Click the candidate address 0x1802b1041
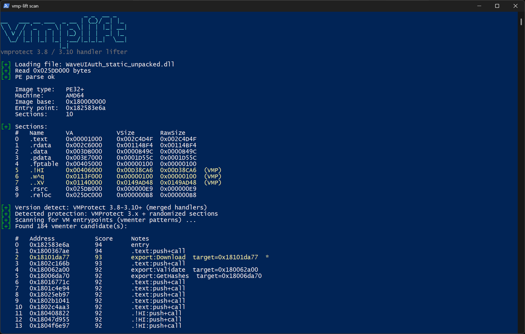This screenshot has width=525, height=334. [50, 301]
